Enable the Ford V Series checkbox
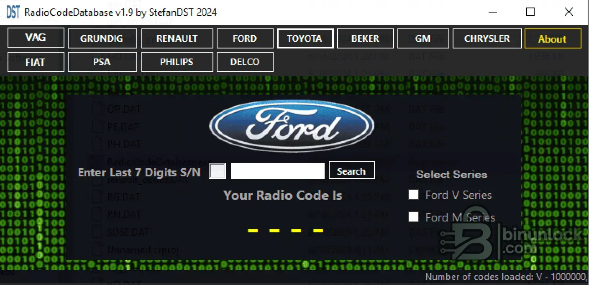The image size is (589, 285). click(414, 194)
